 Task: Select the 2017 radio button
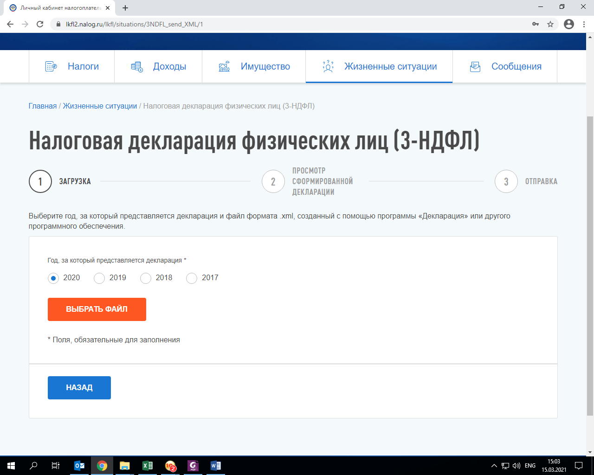point(191,278)
